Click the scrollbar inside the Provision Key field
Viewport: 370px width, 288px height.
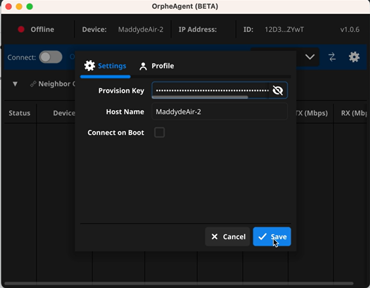[200, 97]
